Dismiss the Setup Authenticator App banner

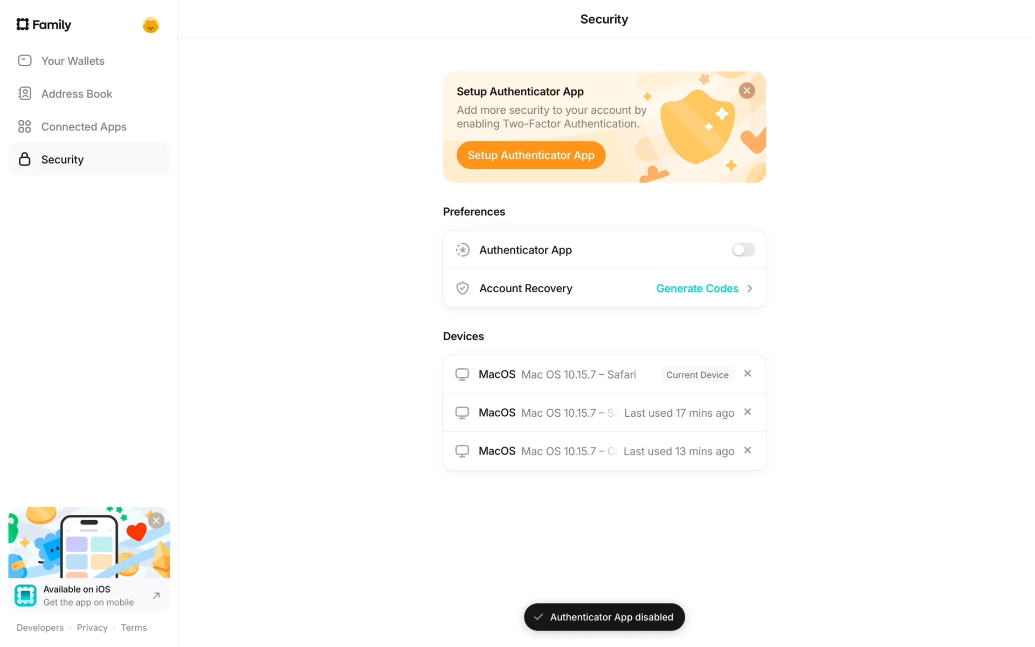pyautogui.click(x=747, y=91)
